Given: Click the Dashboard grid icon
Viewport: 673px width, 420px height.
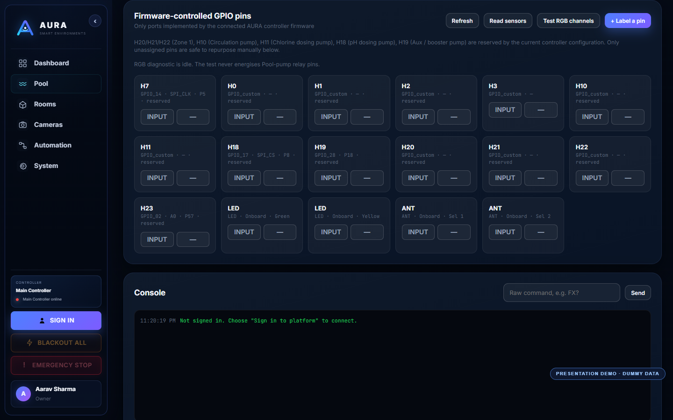Looking at the screenshot, I should [x=22, y=63].
